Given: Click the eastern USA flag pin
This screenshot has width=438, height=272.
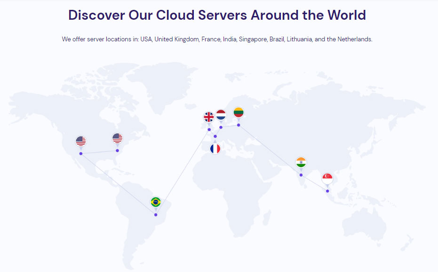Looking at the screenshot, I should coord(117,138).
